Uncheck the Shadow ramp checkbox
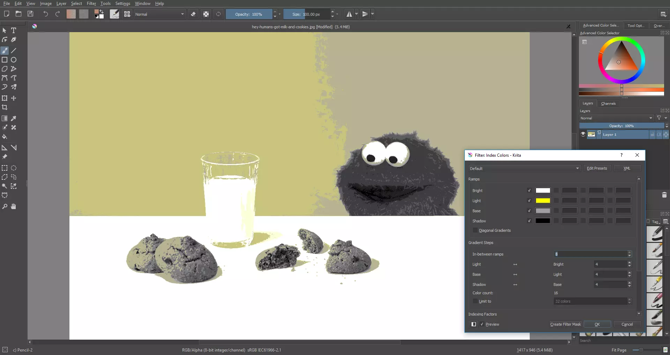 coord(529,221)
